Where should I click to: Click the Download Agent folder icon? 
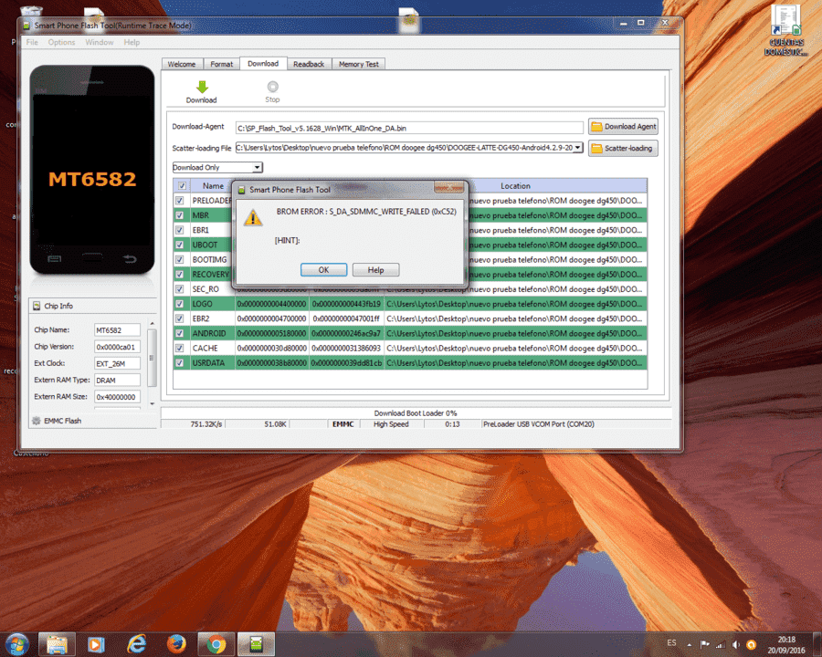[x=596, y=127]
